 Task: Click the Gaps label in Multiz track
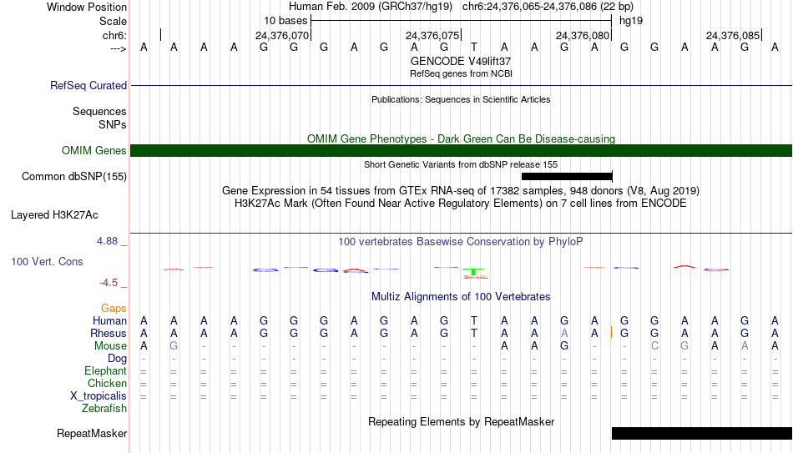point(114,309)
